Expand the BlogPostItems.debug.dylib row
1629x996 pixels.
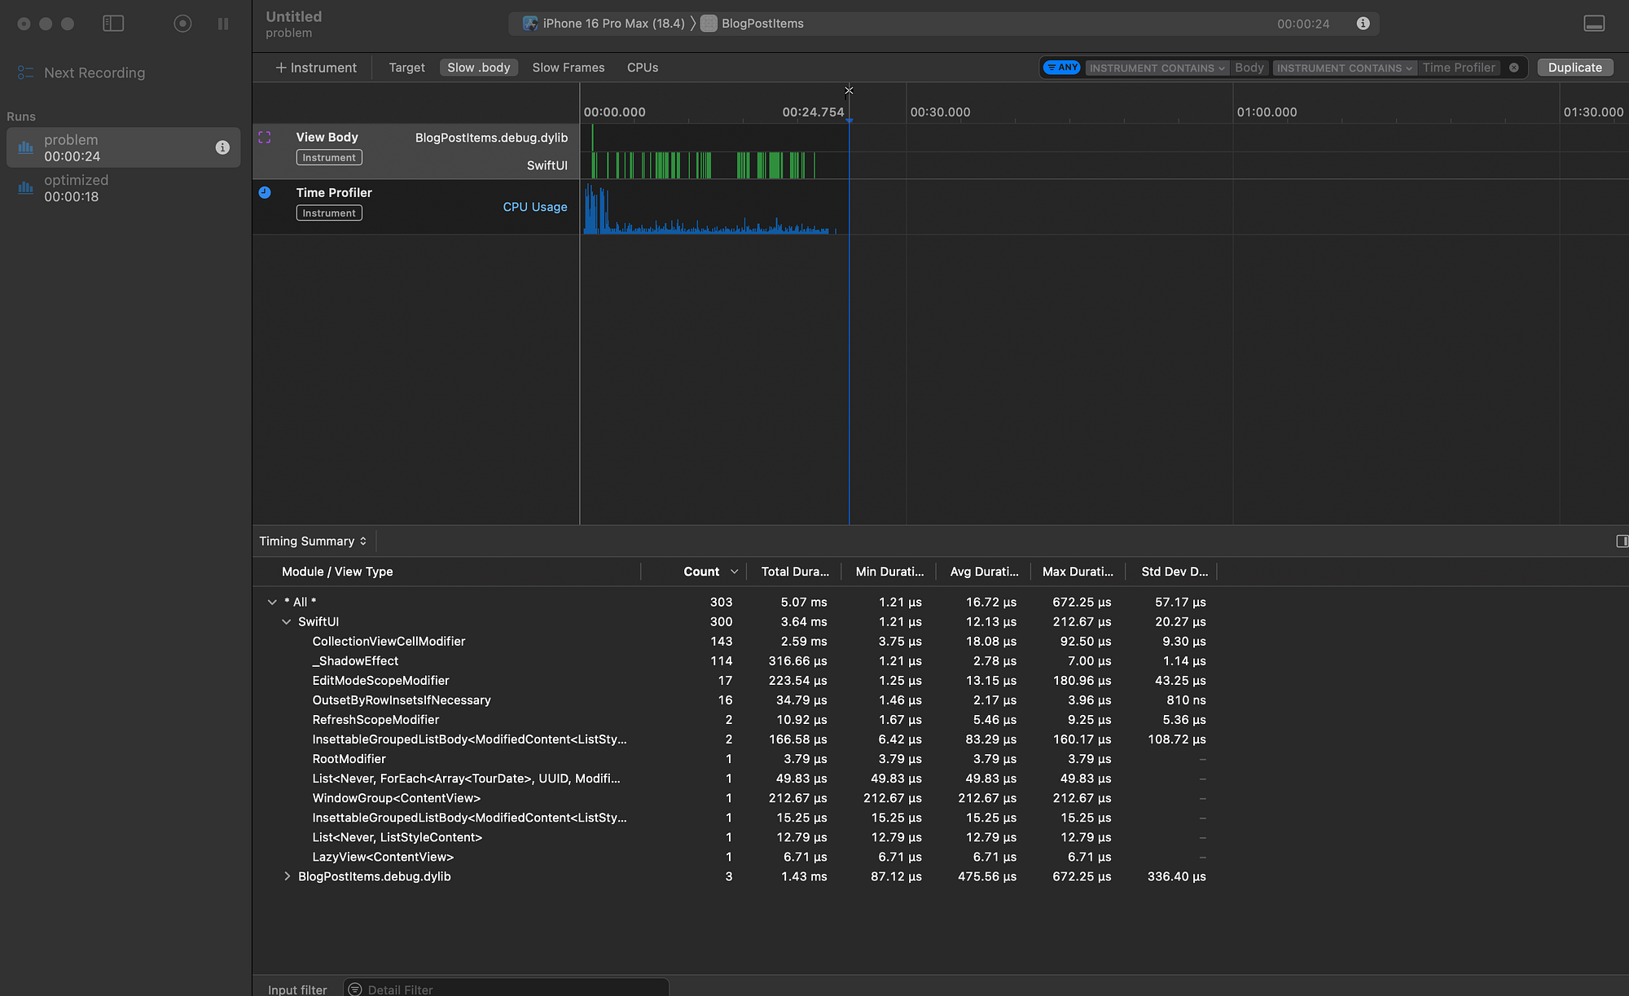click(287, 877)
